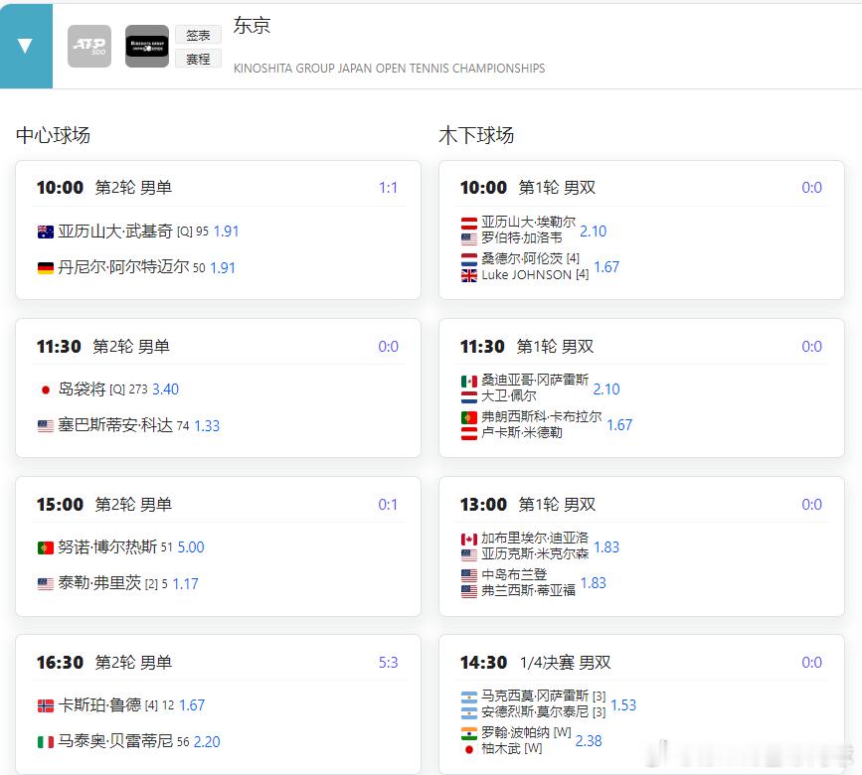Click 0:0 score of 14:30 quarterfinal doubles
Viewport: 862px width, 775px height.
click(x=811, y=663)
